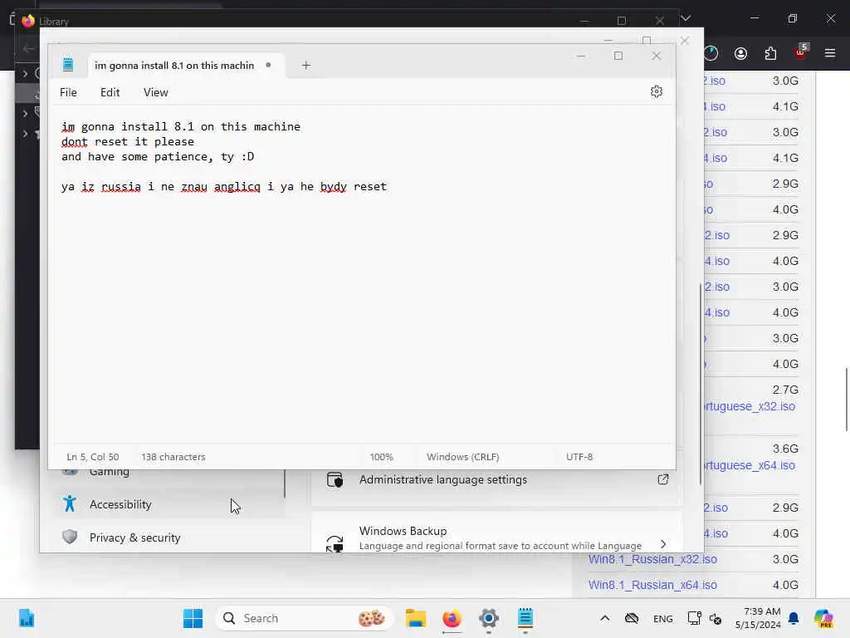Viewport: 850px width, 638px height.
Task: Click Back arrow in Library window
Action: click(29, 49)
